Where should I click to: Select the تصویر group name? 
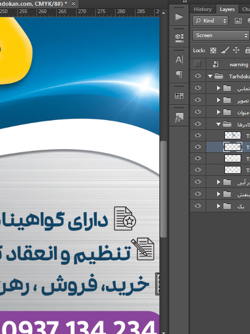(243, 100)
